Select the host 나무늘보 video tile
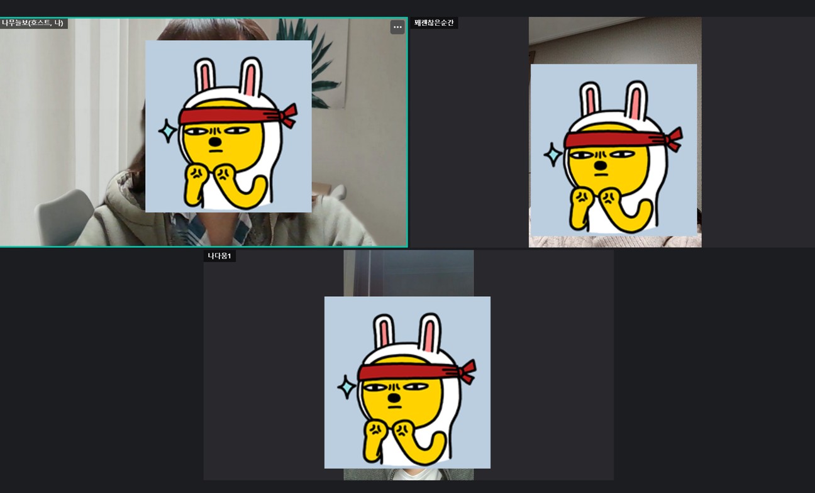815x493 pixels. [204, 132]
